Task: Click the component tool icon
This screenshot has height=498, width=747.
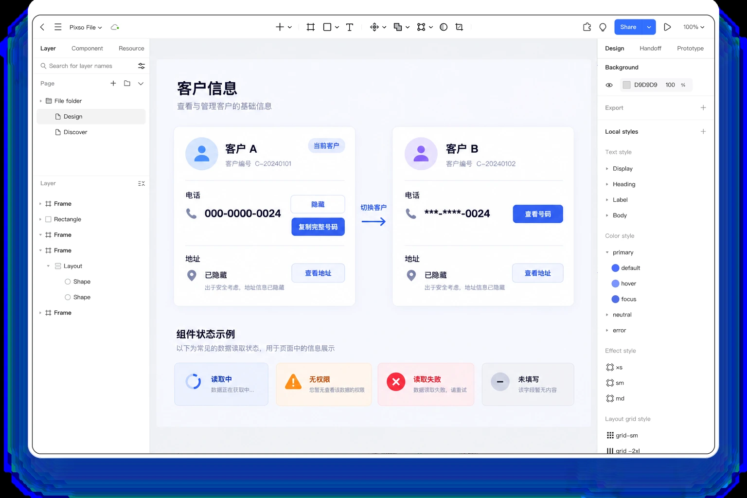Action: point(374,27)
